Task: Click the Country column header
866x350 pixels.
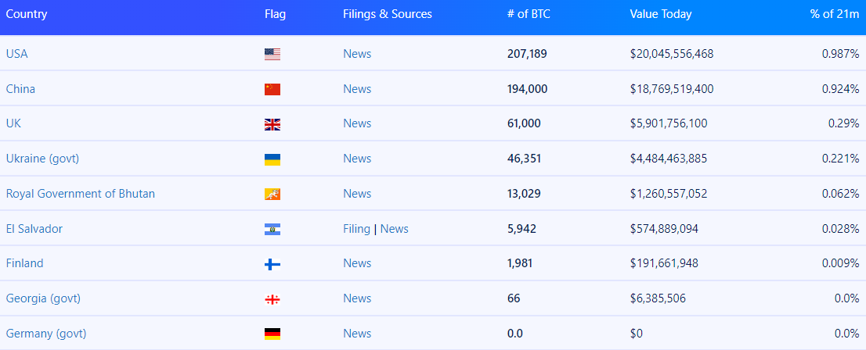Action: coord(27,14)
